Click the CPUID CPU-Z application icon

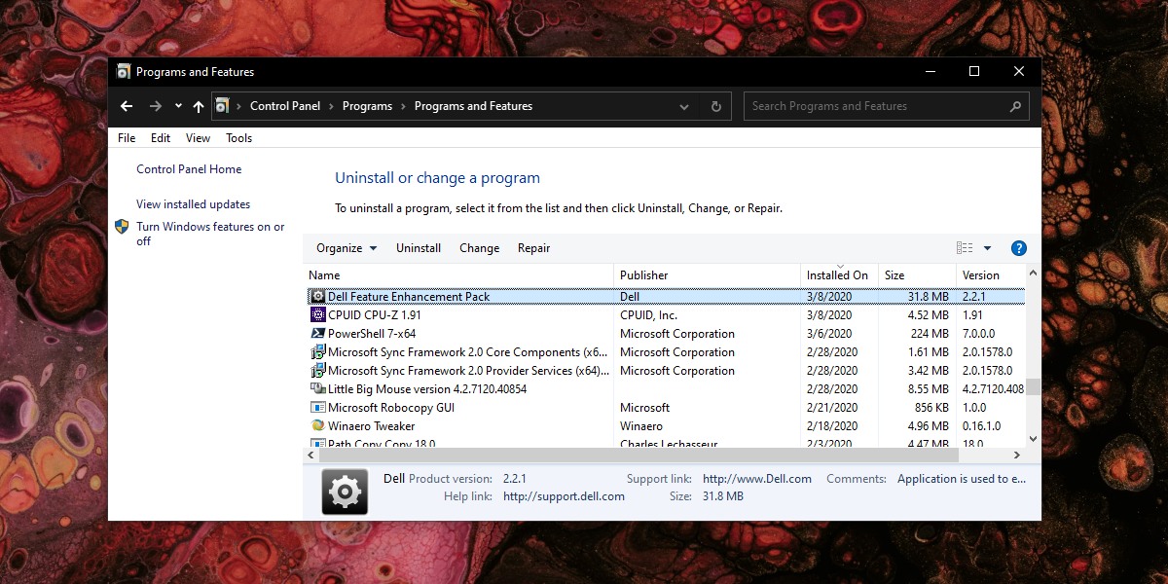[317, 314]
